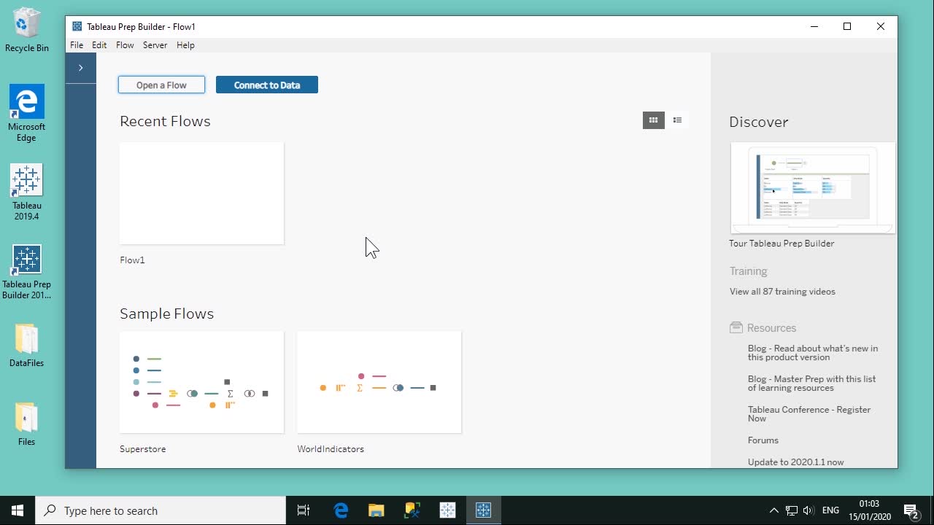Screen dimensions: 934x525
Task: Open the Flow1 recent flow thumbnail
Action: 201,193
